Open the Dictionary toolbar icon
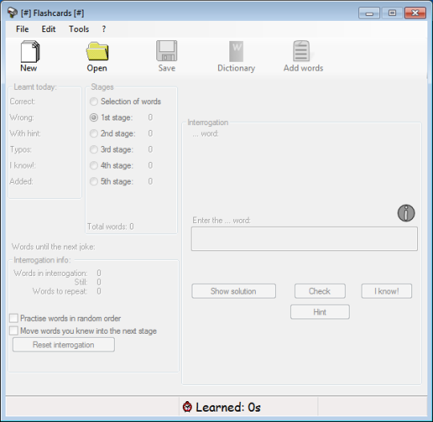The width and height of the screenshot is (433, 422). [x=236, y=51]
